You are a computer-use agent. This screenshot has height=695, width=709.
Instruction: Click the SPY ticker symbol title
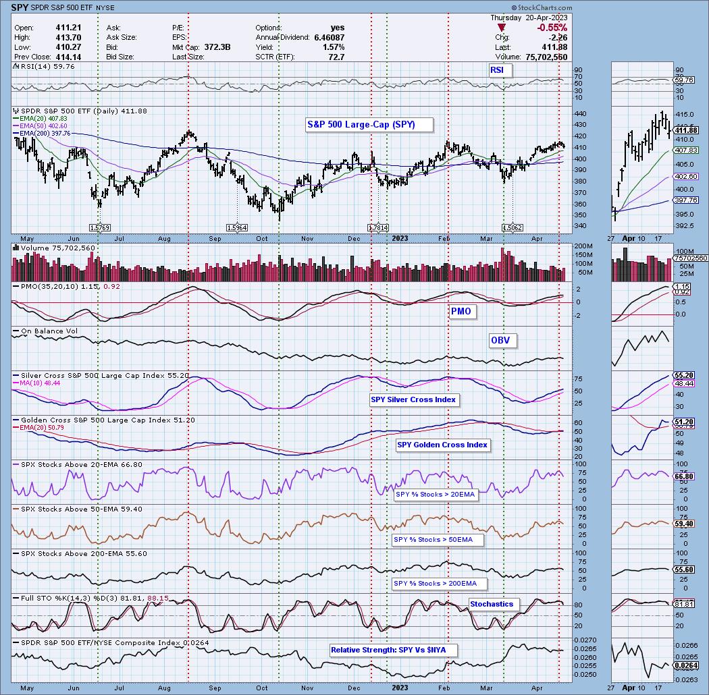[x=19, y=7]
